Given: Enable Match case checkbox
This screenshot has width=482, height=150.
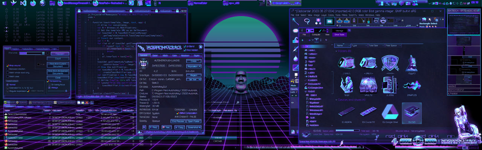Looking at the screenshot, I should tap(8, 76).
